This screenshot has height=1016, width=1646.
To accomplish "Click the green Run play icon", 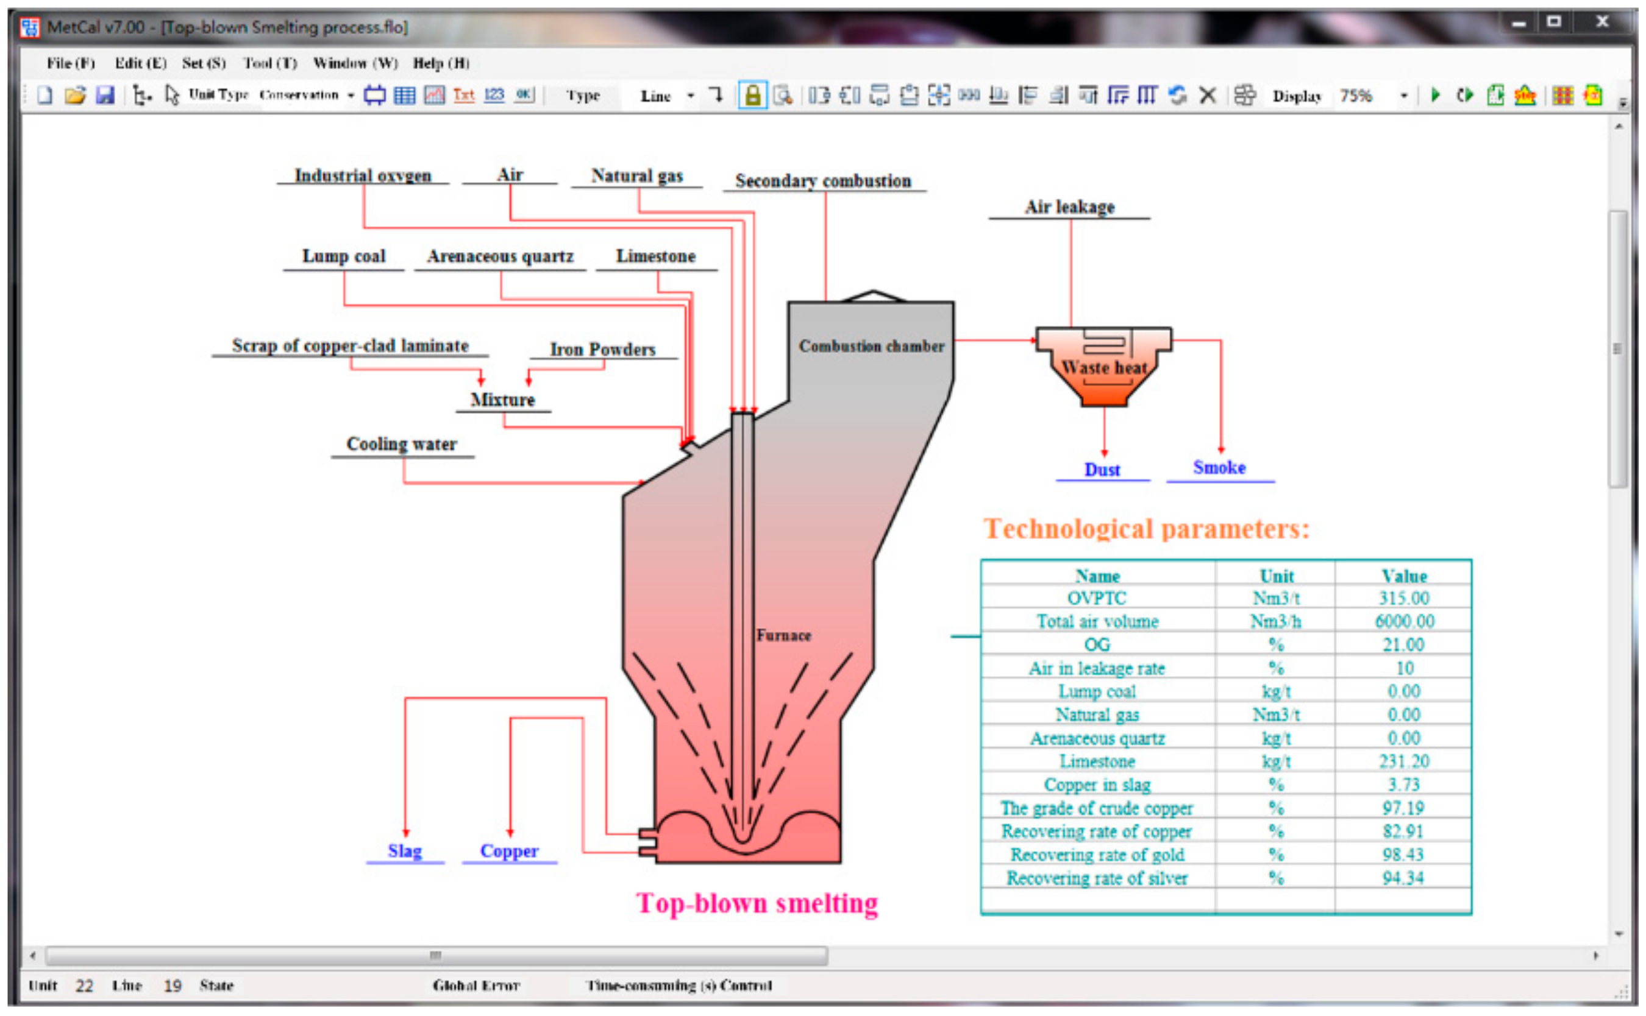I will click(1435, 96).
